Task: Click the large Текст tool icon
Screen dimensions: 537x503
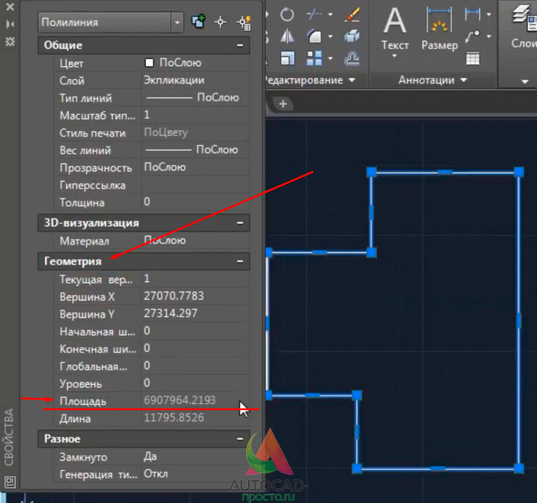Action: coord(395,21)
